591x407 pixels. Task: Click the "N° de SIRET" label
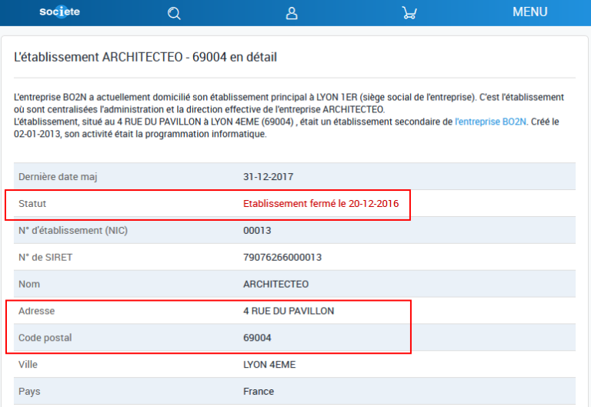[45, 258]
